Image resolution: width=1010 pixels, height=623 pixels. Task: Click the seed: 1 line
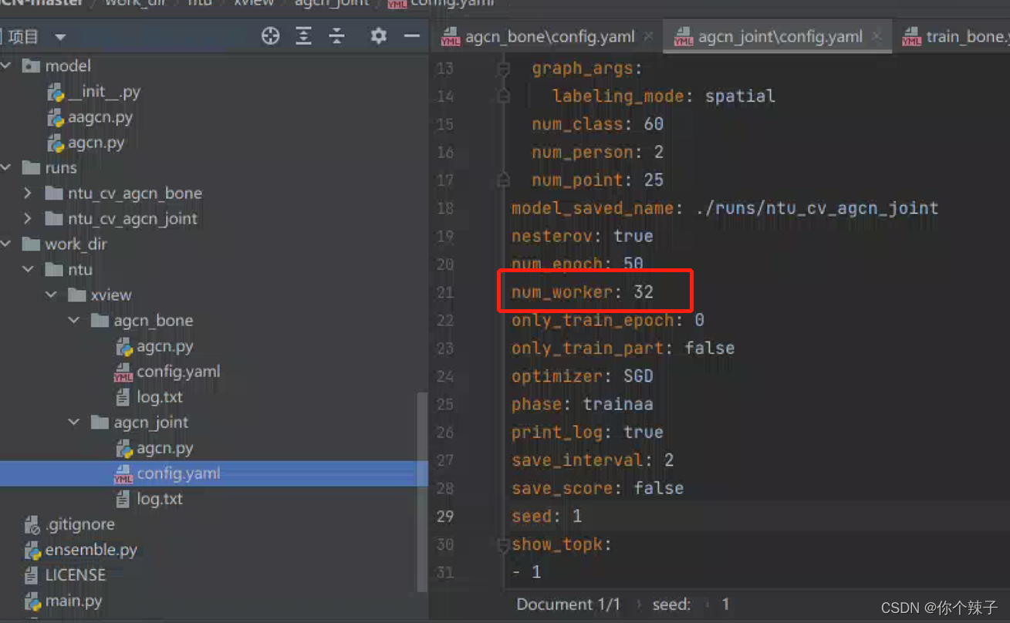pos(547,516)
